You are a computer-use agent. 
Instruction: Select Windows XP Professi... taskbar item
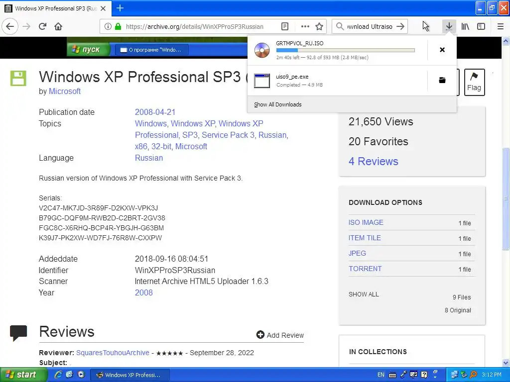tap(129, 375)
